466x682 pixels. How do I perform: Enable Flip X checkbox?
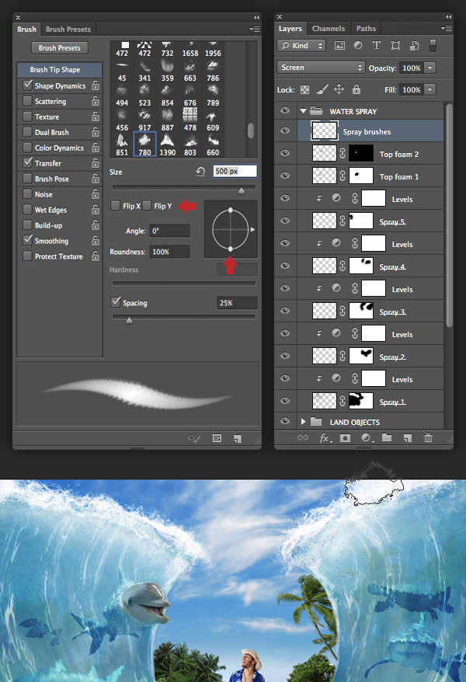point(115,205)
